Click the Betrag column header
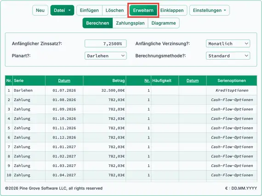This screenshot has width=262, height=196. (x=105, y=81)
